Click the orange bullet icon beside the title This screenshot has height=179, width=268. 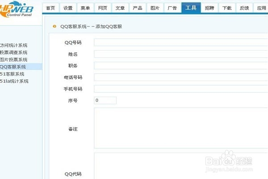coord(54,26)
